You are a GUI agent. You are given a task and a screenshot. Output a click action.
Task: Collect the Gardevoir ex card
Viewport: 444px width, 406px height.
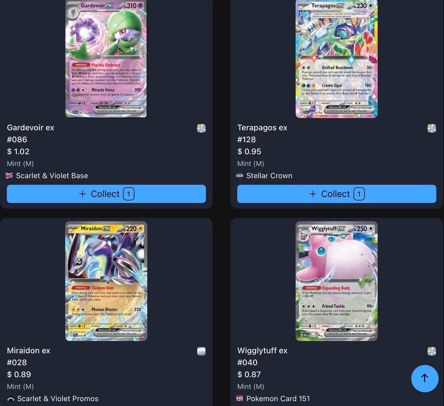pos(106,194)
